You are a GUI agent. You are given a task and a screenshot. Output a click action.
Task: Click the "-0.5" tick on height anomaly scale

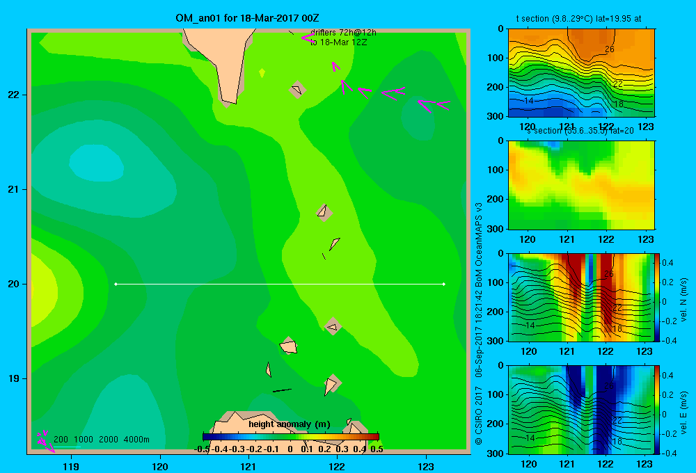click(202, 449)
